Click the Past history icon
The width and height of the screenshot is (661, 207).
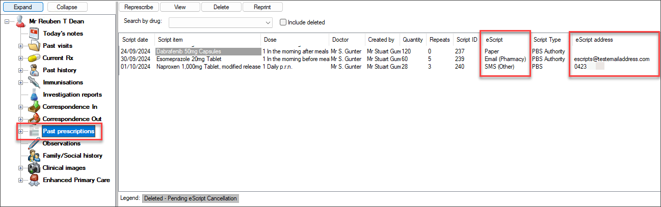34,70
